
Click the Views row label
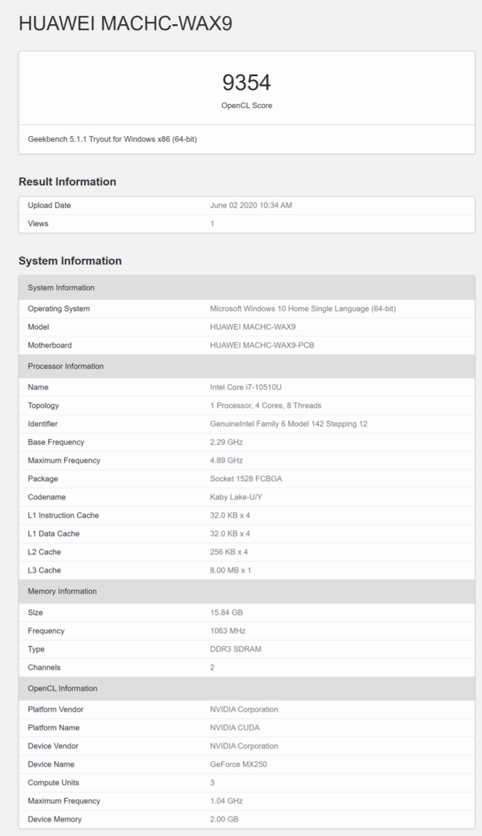(x=38, y=224)
